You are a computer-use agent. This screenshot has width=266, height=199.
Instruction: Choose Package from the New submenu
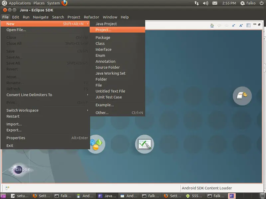coord(117,37)
